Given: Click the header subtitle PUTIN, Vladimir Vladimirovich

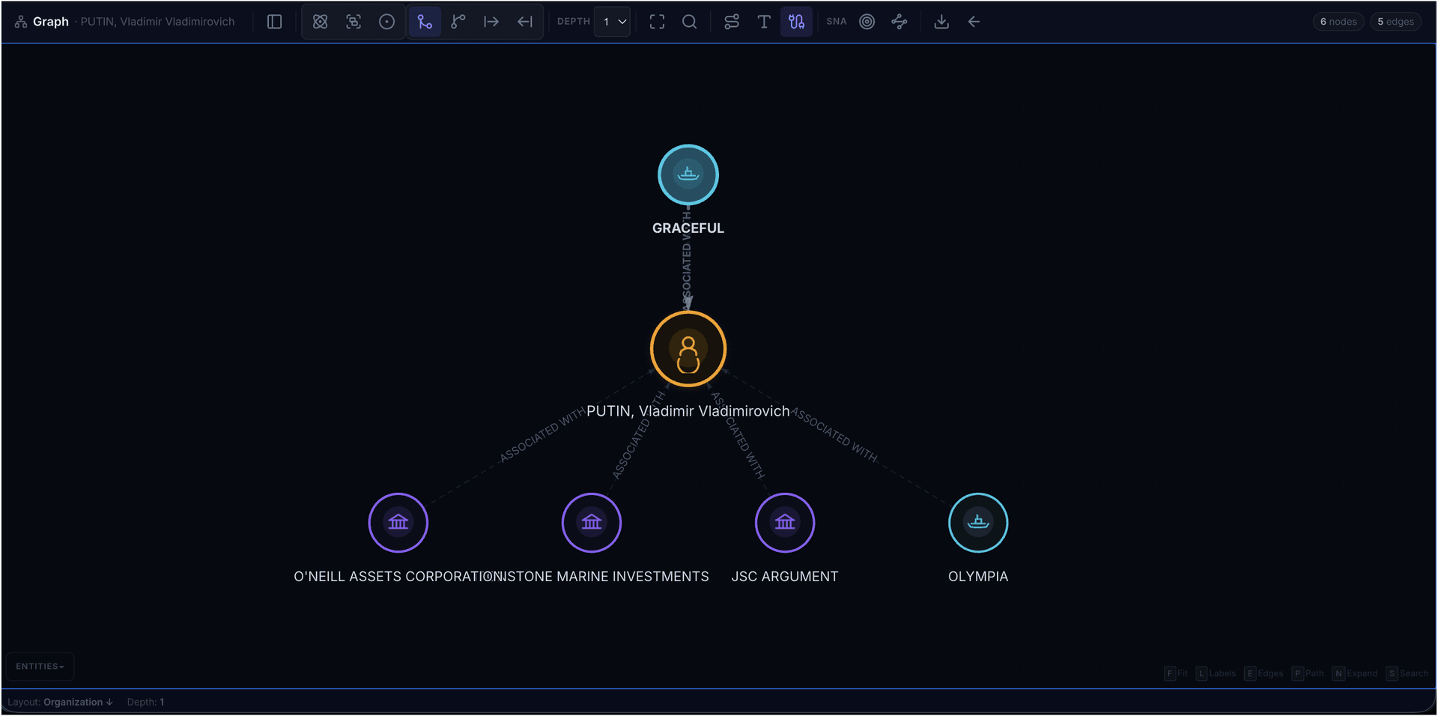Looking at the screenshot, I should click(x=157, y=22).
